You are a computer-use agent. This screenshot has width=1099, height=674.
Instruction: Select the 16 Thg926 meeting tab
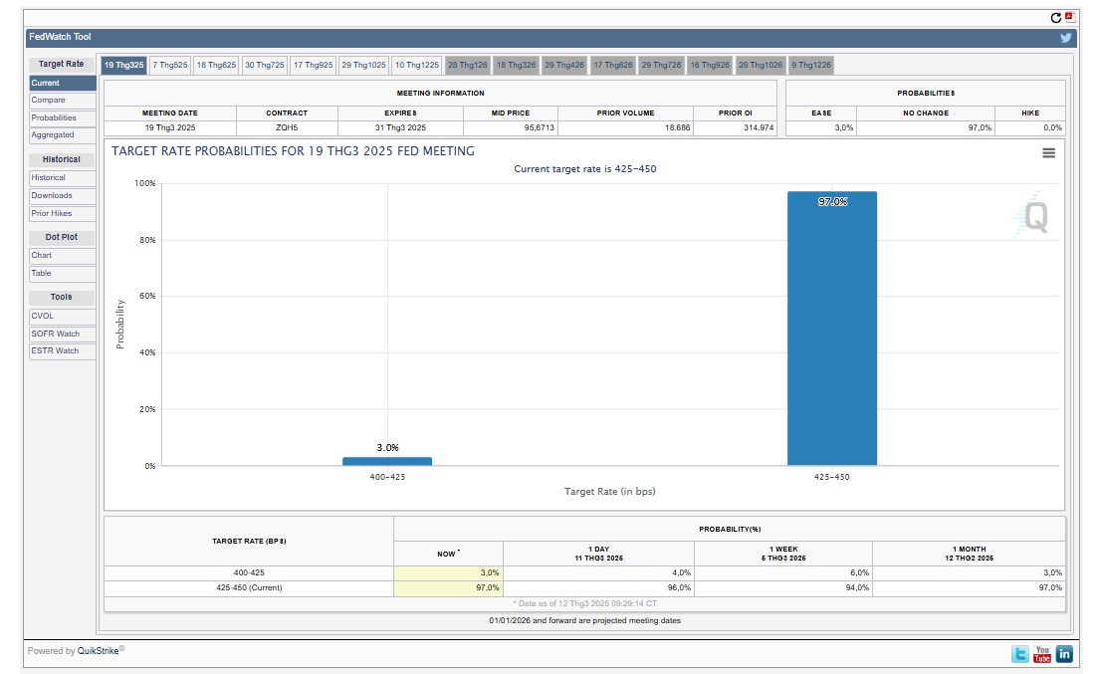click(x=710, y=65)
